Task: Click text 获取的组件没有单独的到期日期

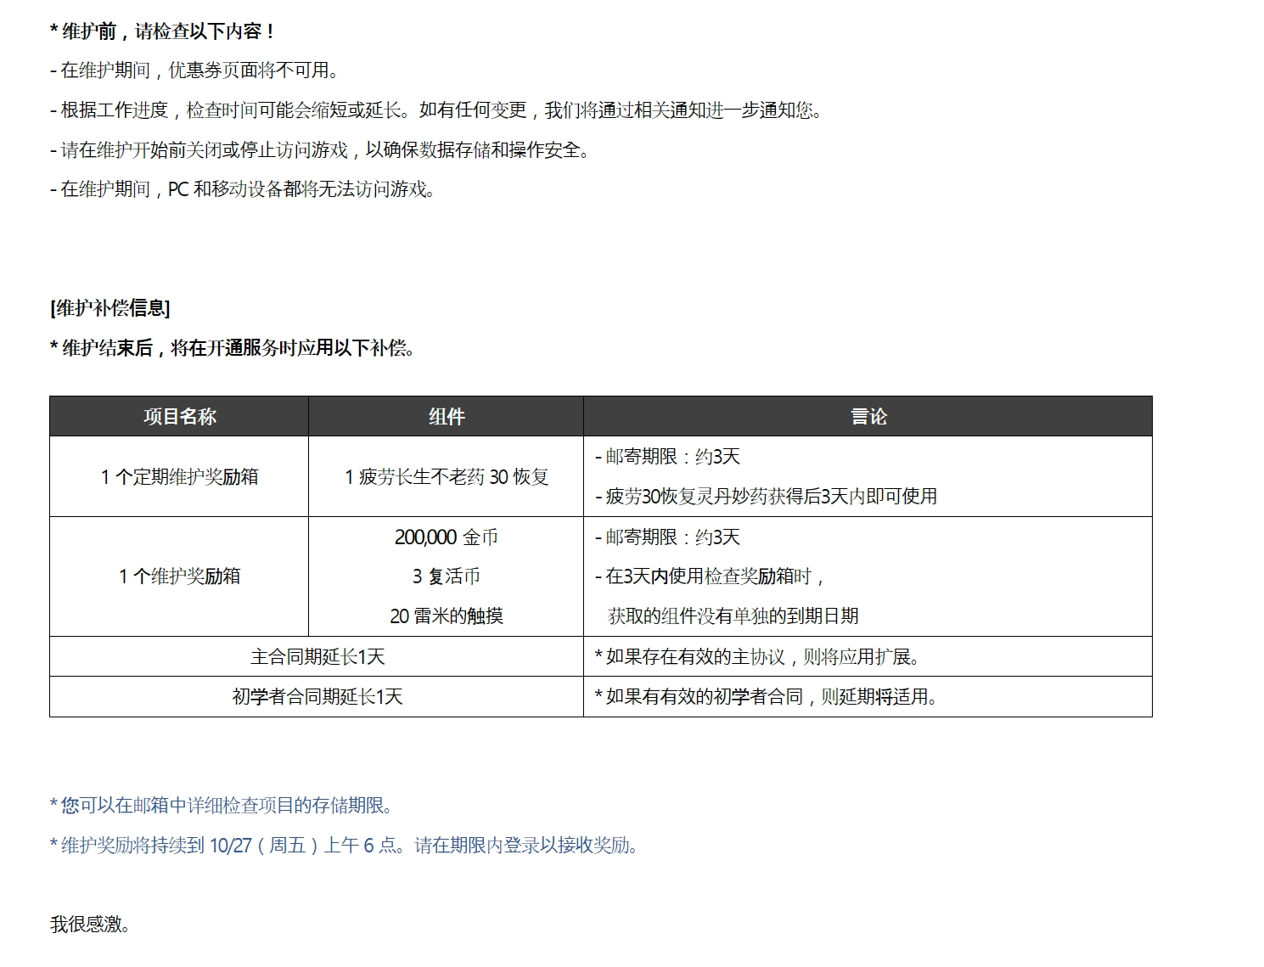Action: point(733,616)
